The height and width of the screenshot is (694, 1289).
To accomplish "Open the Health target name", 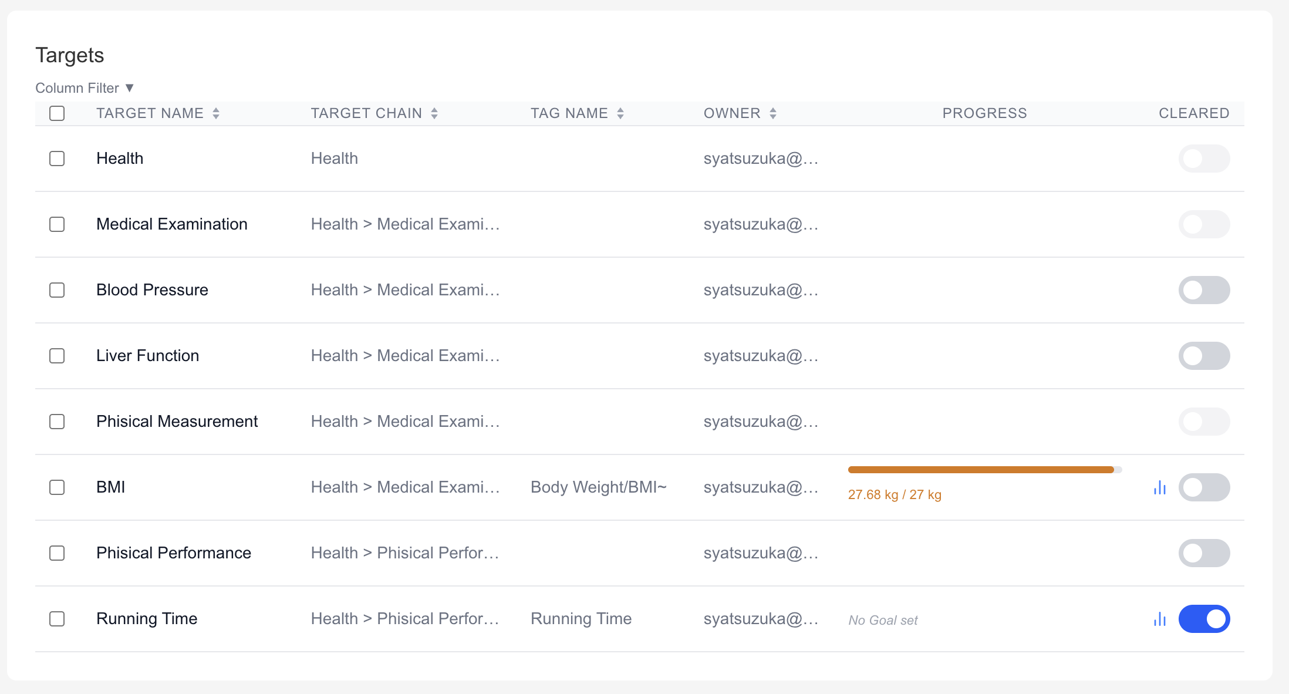I will (120, 159).
